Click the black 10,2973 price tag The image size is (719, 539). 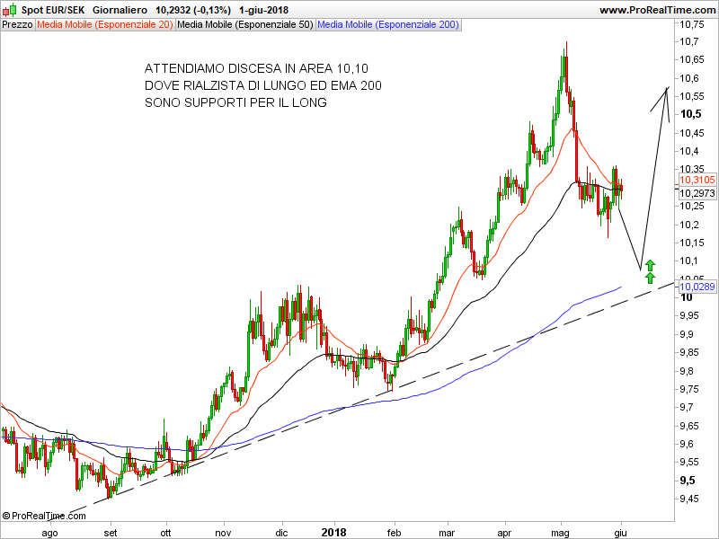(697, 193)
